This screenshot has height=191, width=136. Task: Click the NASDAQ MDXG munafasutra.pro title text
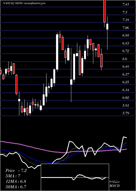pos(24,3)
